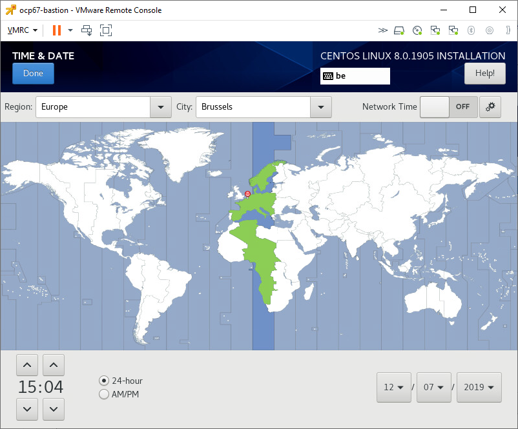
Task: Expand the power options dropdown arrow
Action: [x=70, y=30]
